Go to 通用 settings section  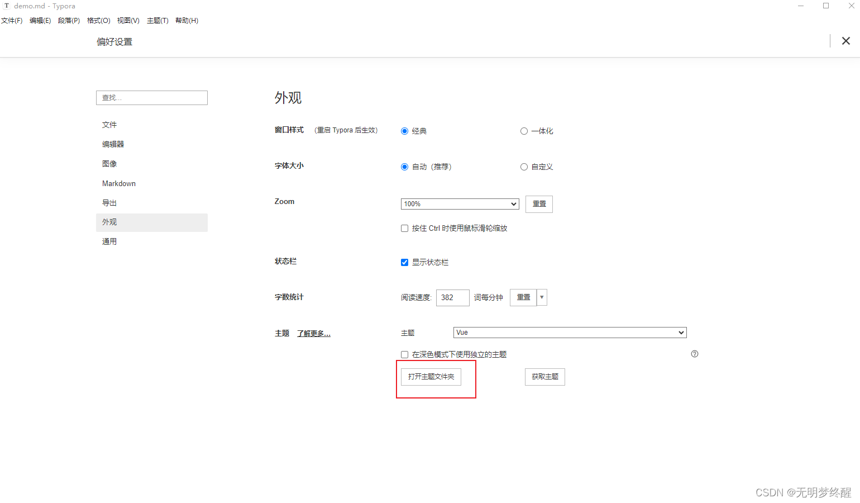pos(152,241)
